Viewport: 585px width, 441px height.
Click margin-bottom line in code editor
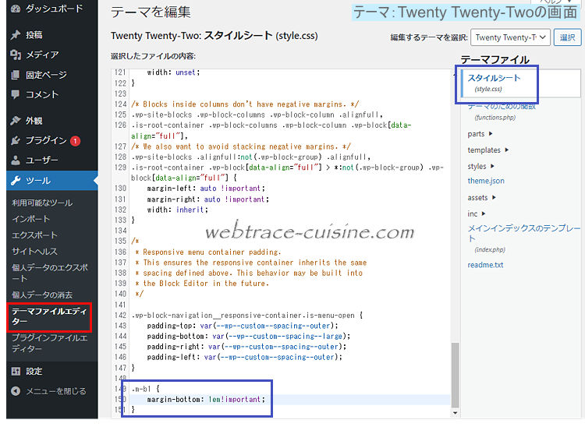[206, 399]
